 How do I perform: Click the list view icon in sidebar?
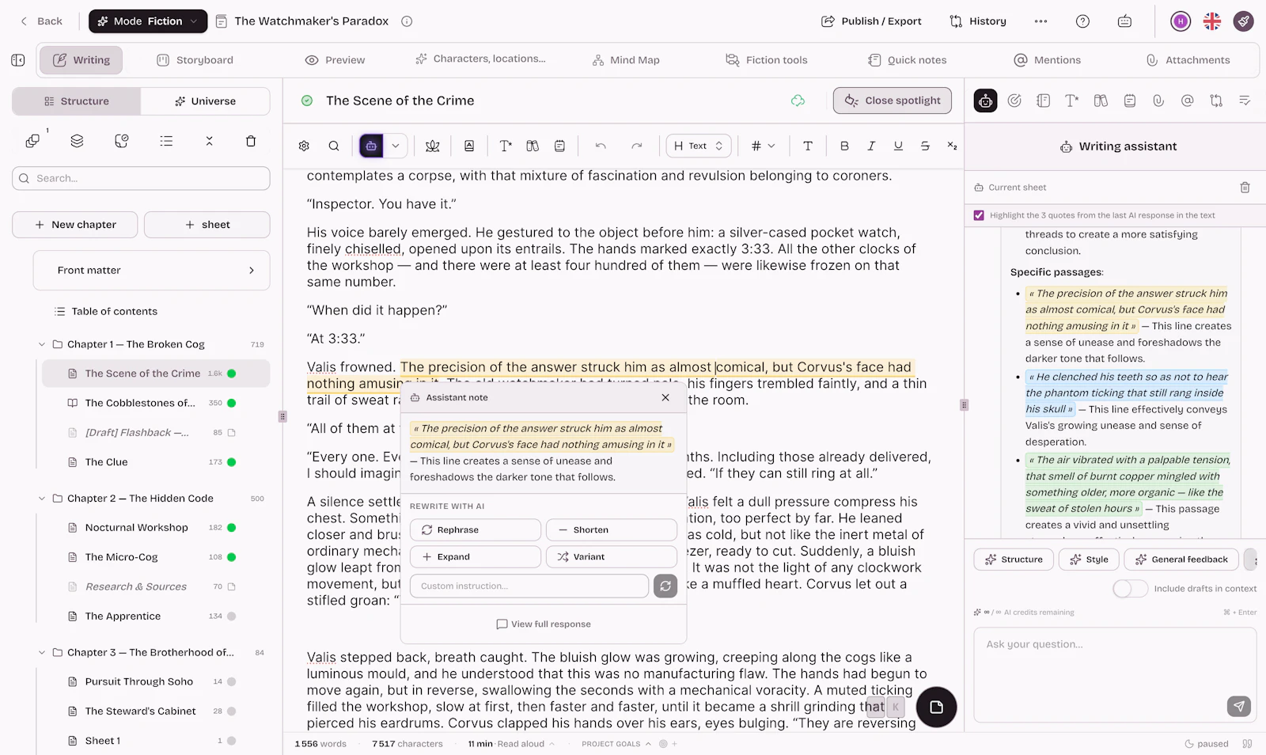(x=166, y=141)
